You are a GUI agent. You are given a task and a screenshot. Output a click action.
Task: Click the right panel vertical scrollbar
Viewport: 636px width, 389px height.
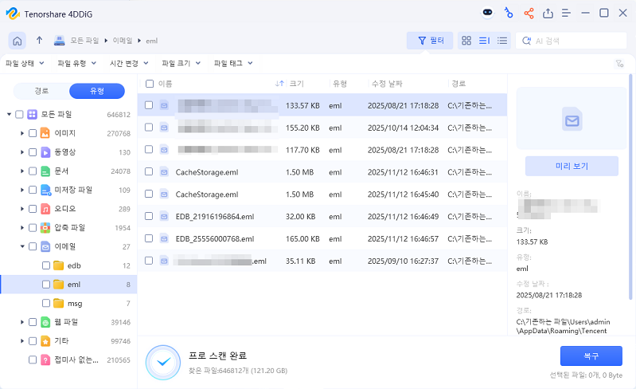pyautogui.click(x=630, y=187)
